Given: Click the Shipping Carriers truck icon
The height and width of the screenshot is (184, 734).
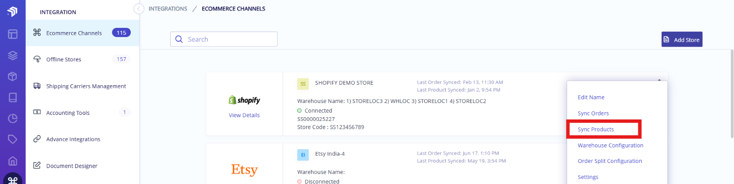Looking at the screenshot, I should pyautogui.click(x=37, y=86).
